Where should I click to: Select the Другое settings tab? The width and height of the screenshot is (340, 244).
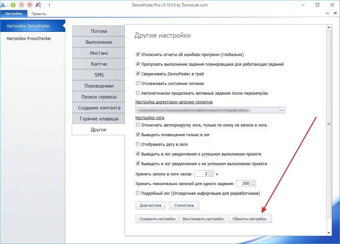click(x=99, y=130)
